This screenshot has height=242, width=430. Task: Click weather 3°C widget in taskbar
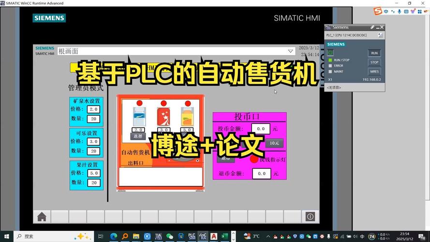tap(252, 236)
